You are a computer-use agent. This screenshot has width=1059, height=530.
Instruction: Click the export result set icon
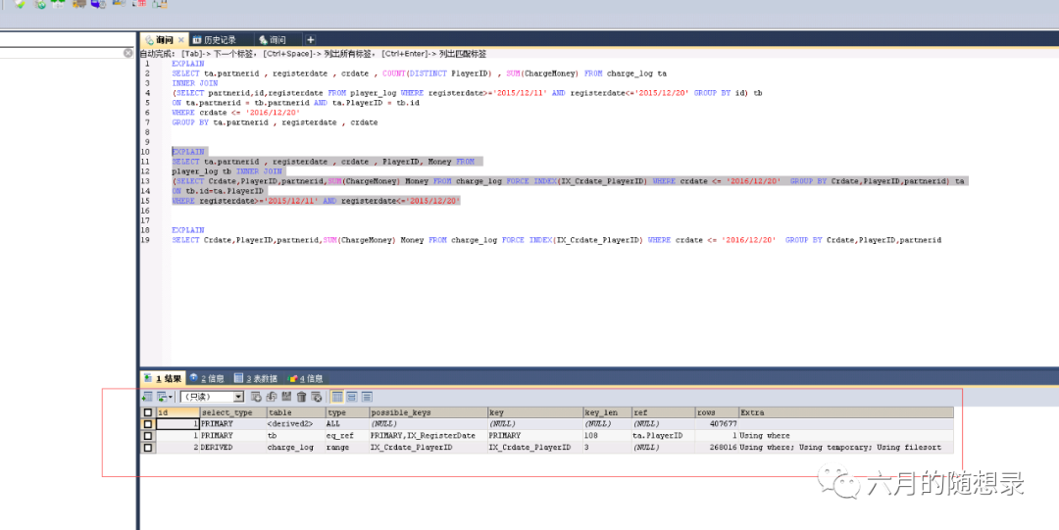[147, 397]
